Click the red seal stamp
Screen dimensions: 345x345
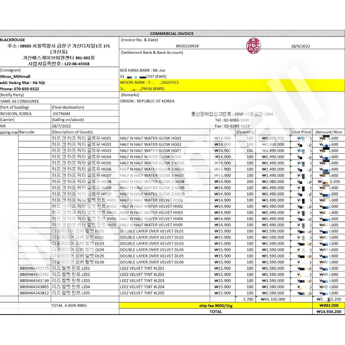[251, 45]
